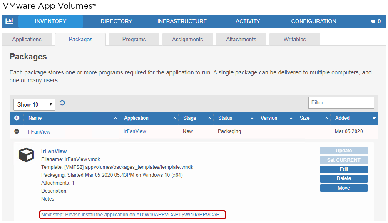Image resolution: width=388 pixels, height=223 pixels.
Task: Click the clock pending activity indicator
Action: click(376, 22)
